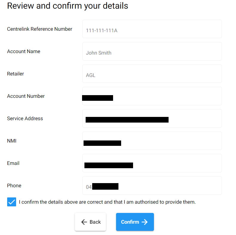Screen dimensions: 236x235
Task: Click the Phone label text
Action: 14,185
